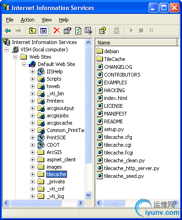Select the tilecache_http_server.py file
The height and width of the screenshot is (220, 182).
(x=131, y=168)
